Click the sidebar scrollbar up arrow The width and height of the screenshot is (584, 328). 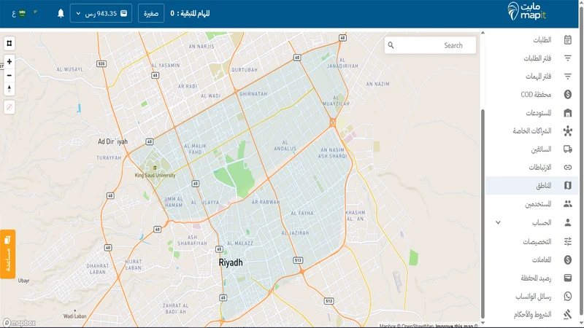point(483,33)
